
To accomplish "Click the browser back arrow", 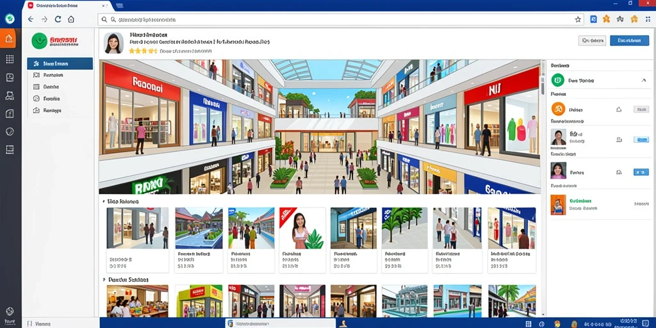I will click(x=31, y=19).
